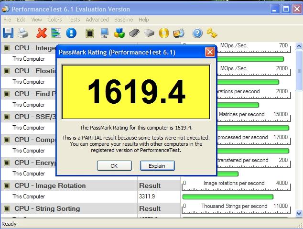This screenshot has width=303, height=229.
Task: Click the CPU - Find Prime row chip icon
Action: [7, 94]
